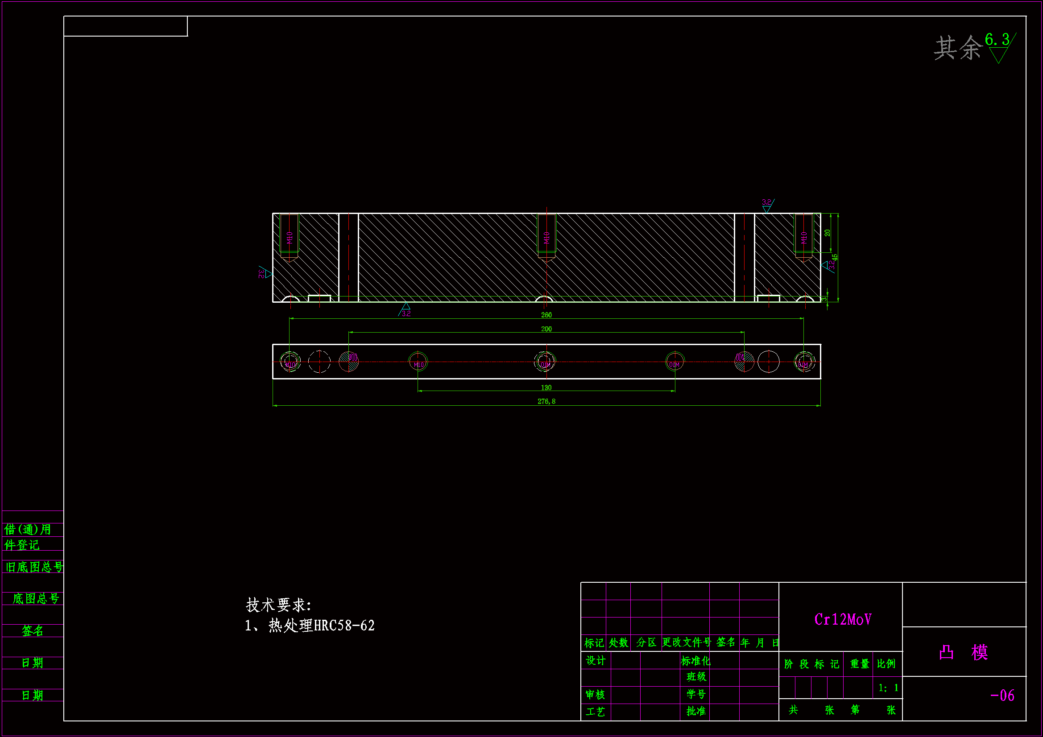Click the 其余 text at top right
1043x737 pixels.
click(x=958, y=48)
